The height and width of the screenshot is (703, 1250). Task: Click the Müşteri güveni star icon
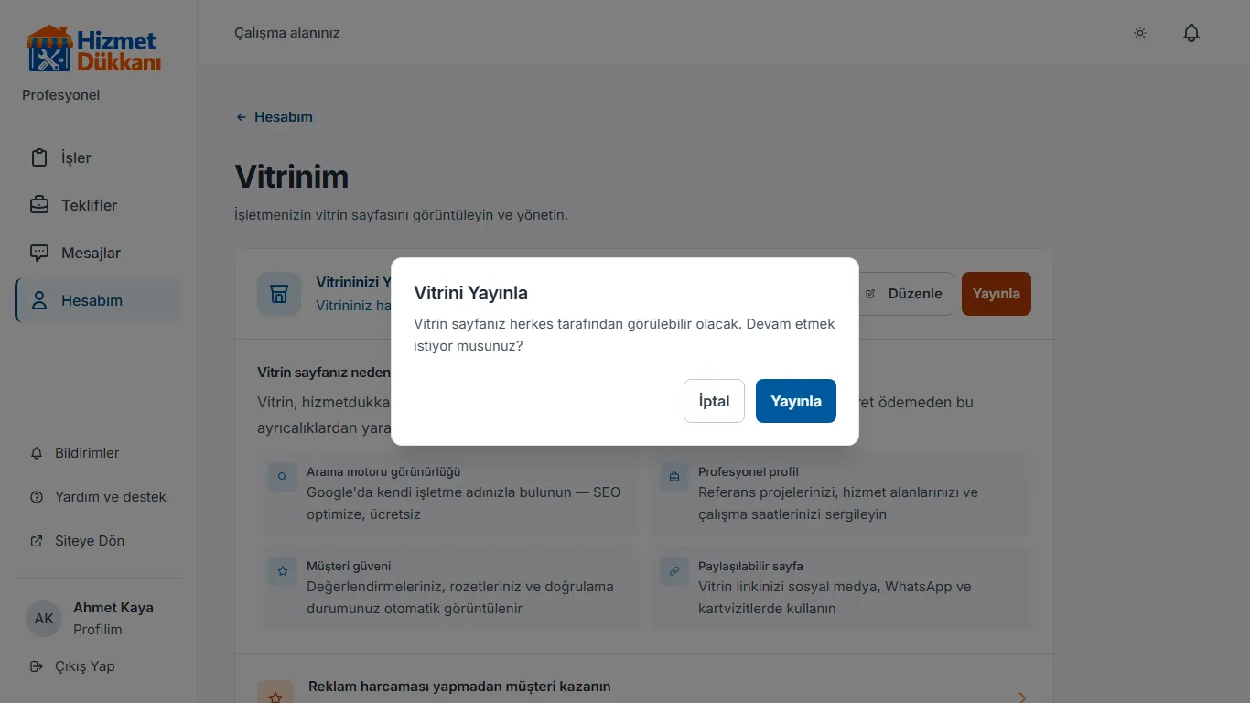pos(283,571)
